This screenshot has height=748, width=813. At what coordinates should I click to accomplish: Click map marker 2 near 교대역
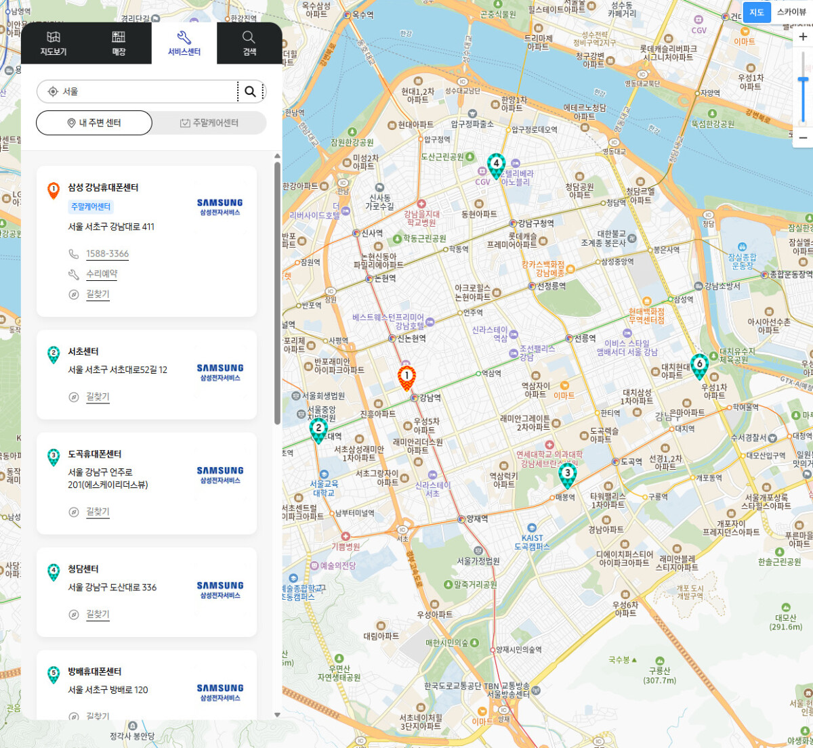coord(318,429)
